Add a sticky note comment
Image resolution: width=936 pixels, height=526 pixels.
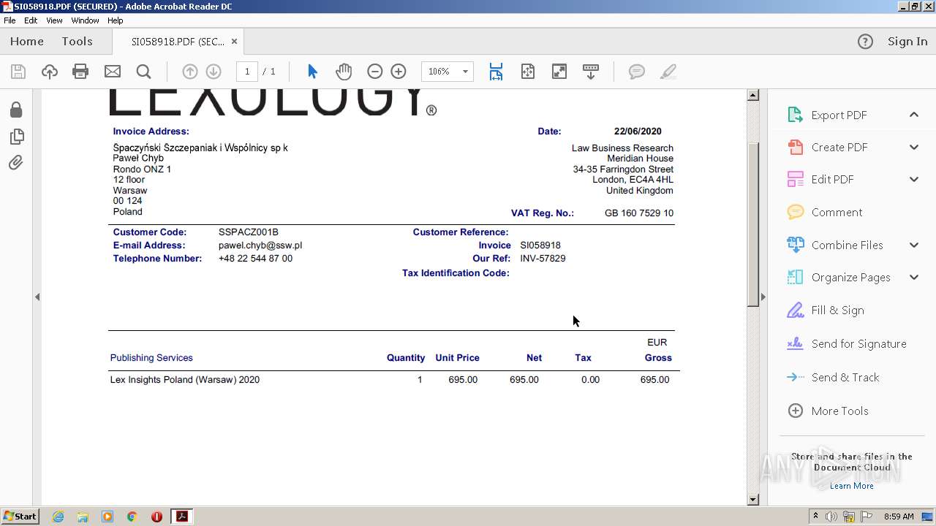pyautogui.click(x=637, y=72)
